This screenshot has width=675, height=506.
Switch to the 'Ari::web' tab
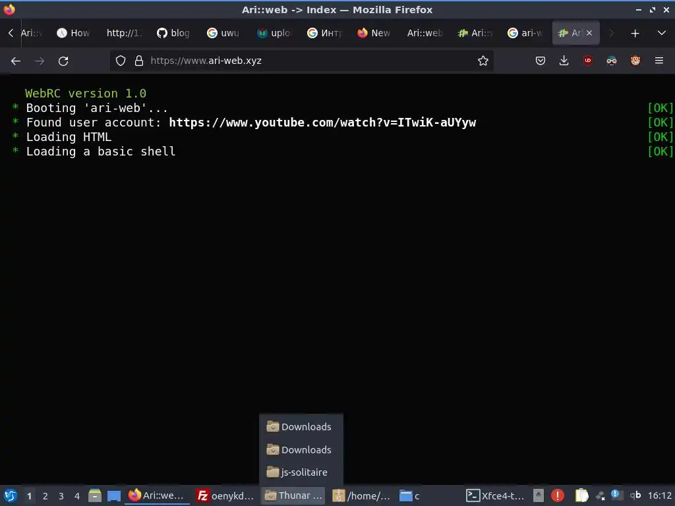point(424,33)
